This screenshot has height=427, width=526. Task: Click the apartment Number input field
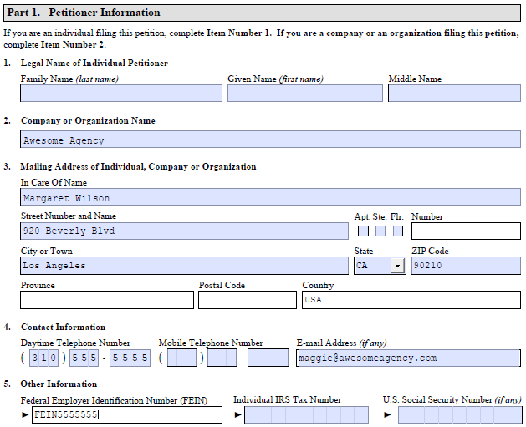coord(466,231)
